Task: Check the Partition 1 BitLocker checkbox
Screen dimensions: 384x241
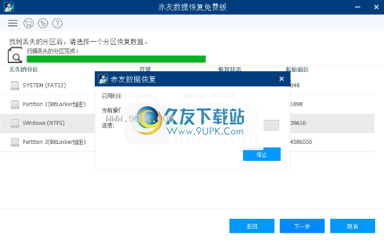Action: coord(15,105)
